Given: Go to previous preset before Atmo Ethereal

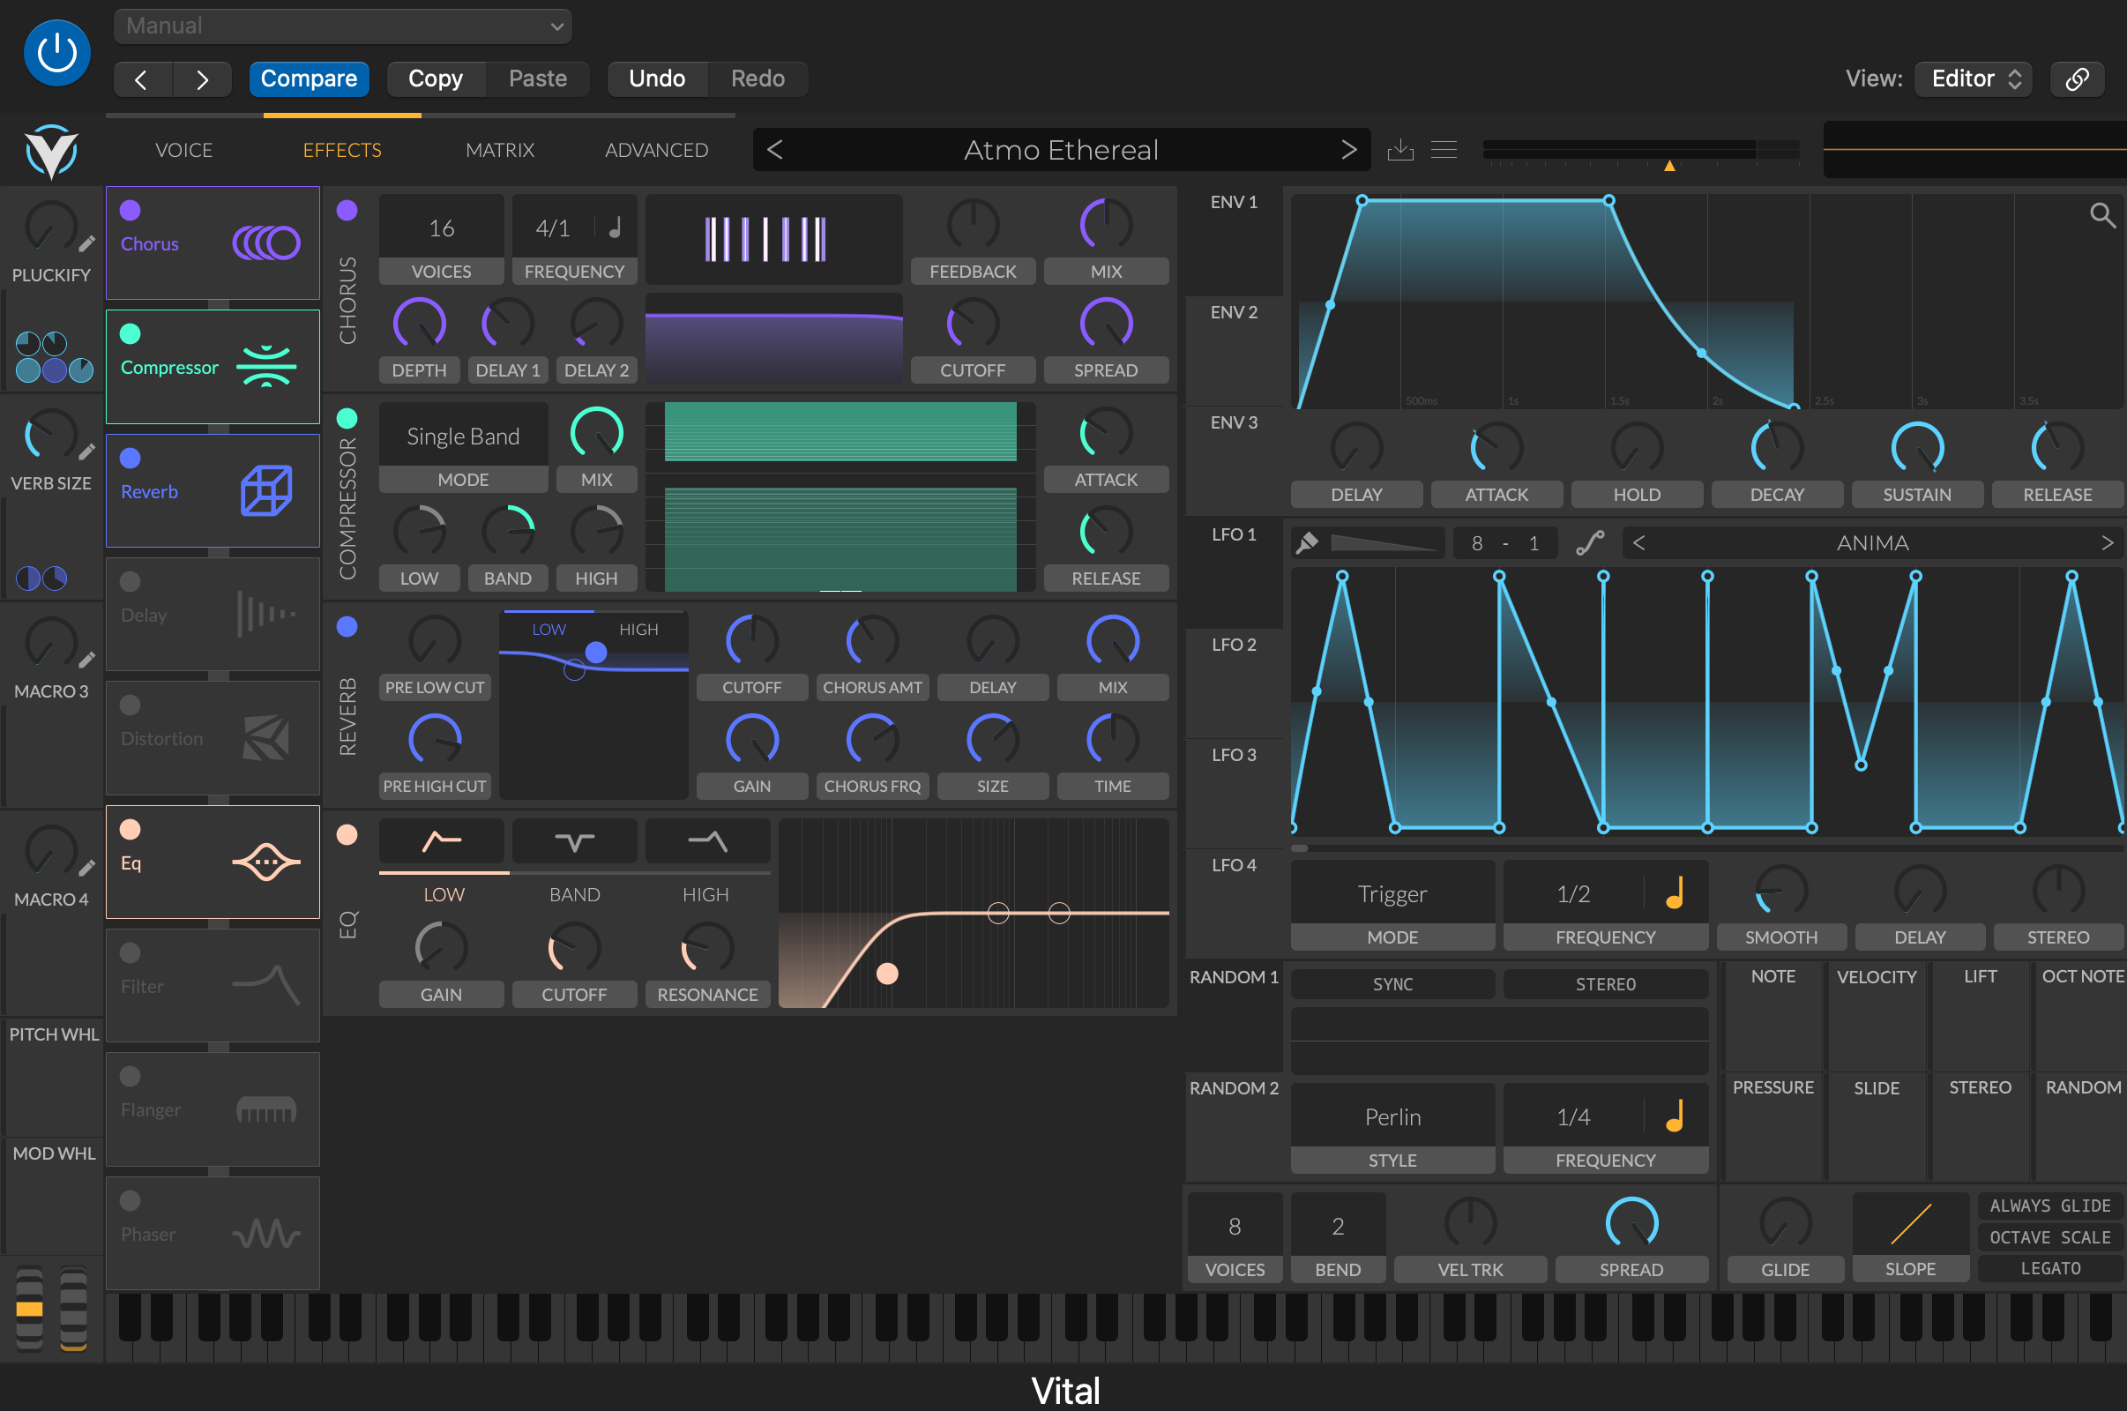Looking at the screenshot, I should [774, 149].
